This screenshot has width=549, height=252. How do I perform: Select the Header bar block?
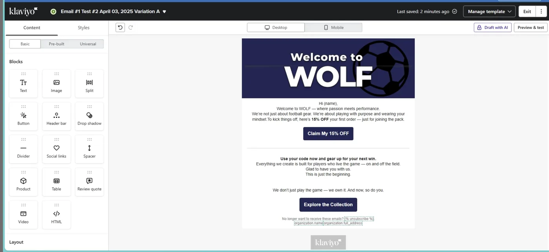56,116
